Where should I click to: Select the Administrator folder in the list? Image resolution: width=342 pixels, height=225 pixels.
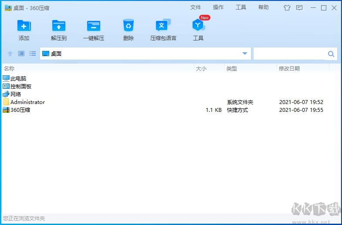27,102
